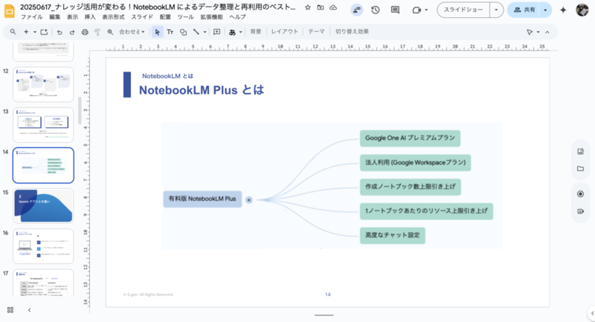The height and width of the screenshot is (322, 595).
Task: Open the 編集 menu
Action: (54, 17)
